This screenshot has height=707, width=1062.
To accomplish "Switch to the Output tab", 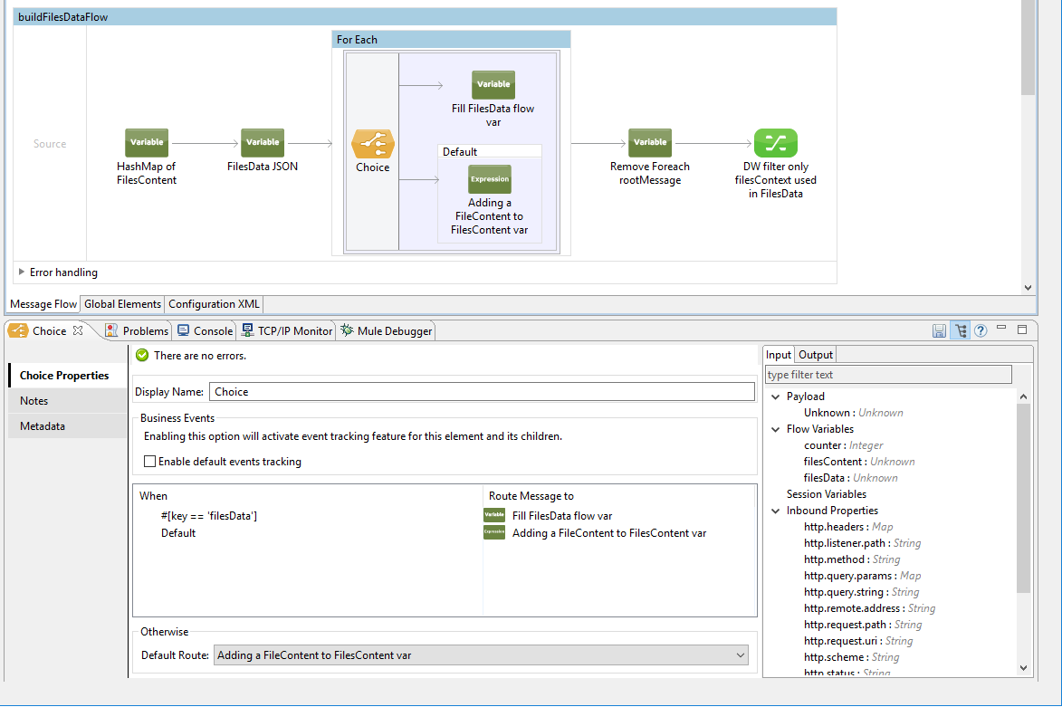I will (x=815, y=355).
